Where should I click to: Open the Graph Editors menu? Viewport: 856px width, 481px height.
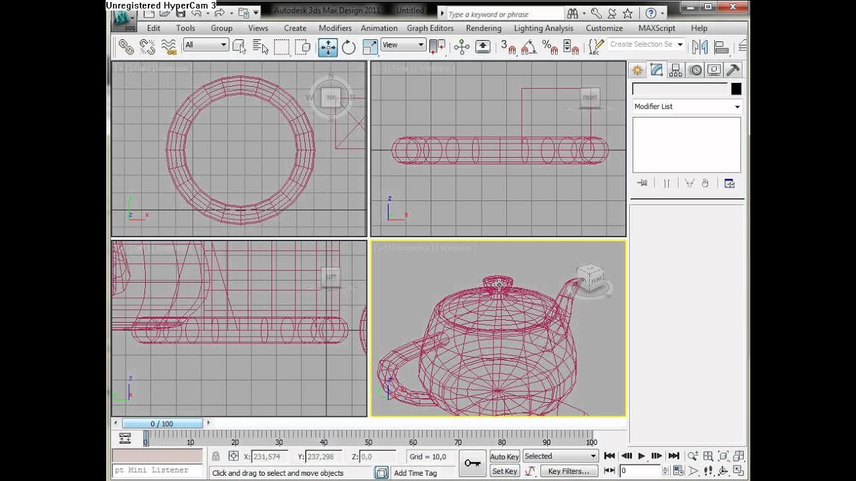pyautogui.click(x=430, y=28)
